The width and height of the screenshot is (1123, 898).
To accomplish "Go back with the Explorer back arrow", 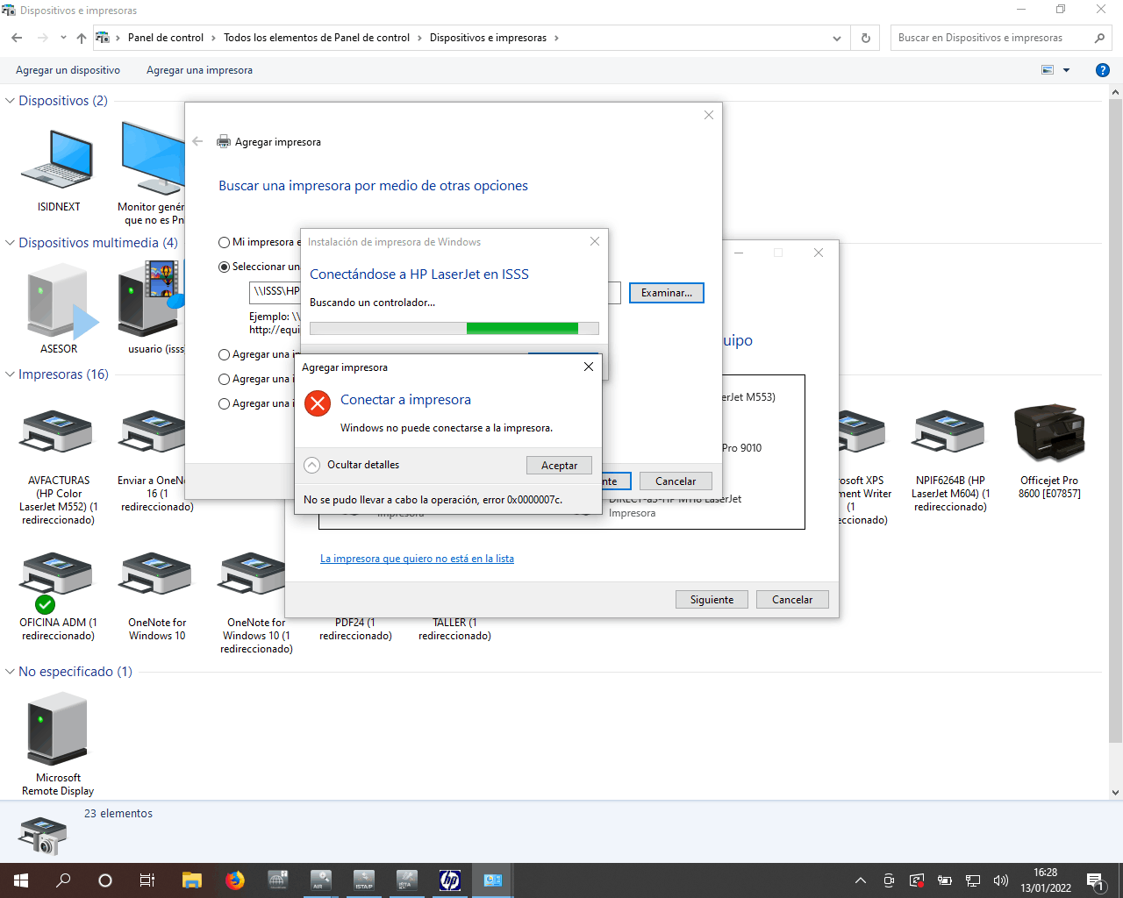I will (17, 38).
